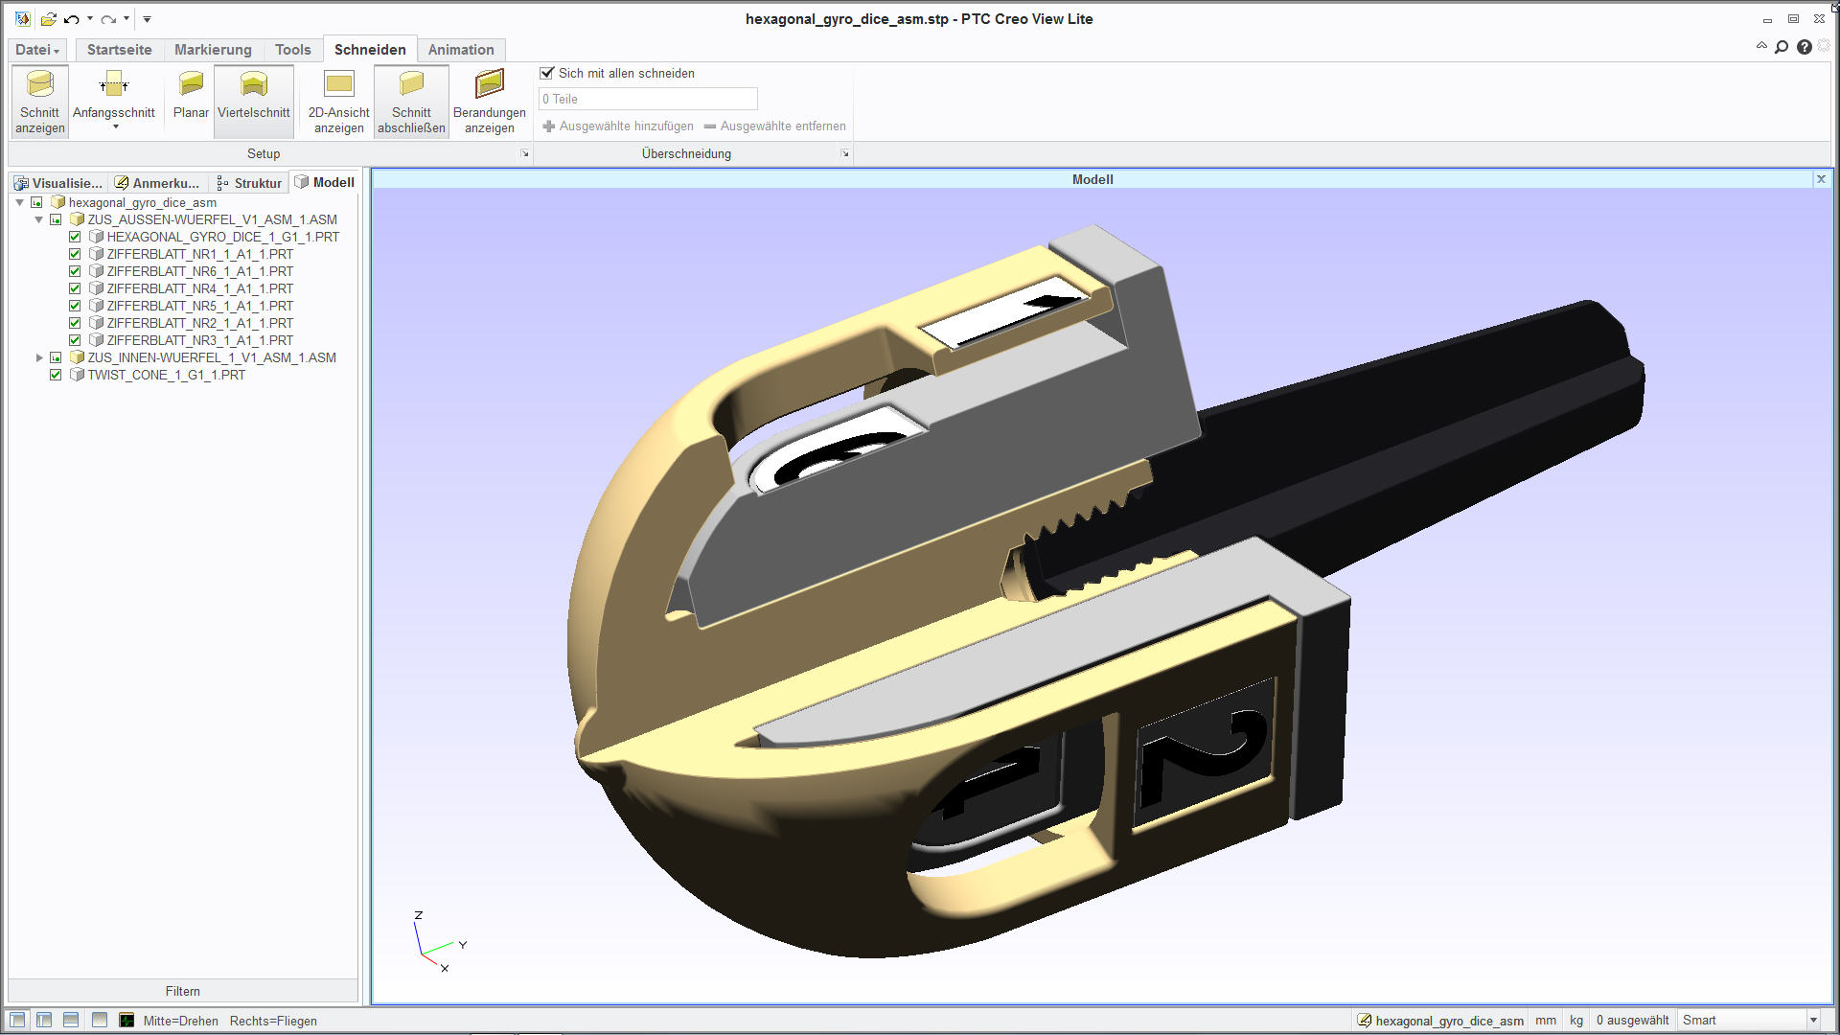This screenshot has width=1840, height=1035.
Task: Open the Smart selection mode dropdown
Action: tap(1812, 1021)
